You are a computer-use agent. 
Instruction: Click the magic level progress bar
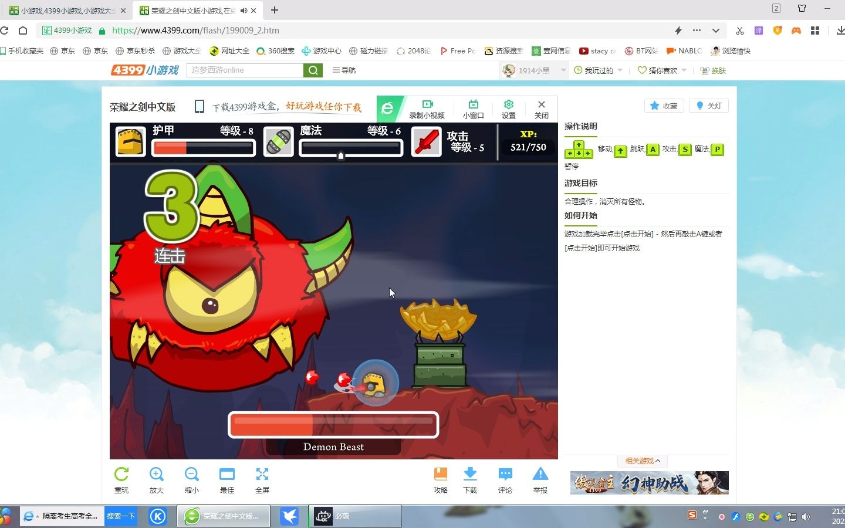351,148
